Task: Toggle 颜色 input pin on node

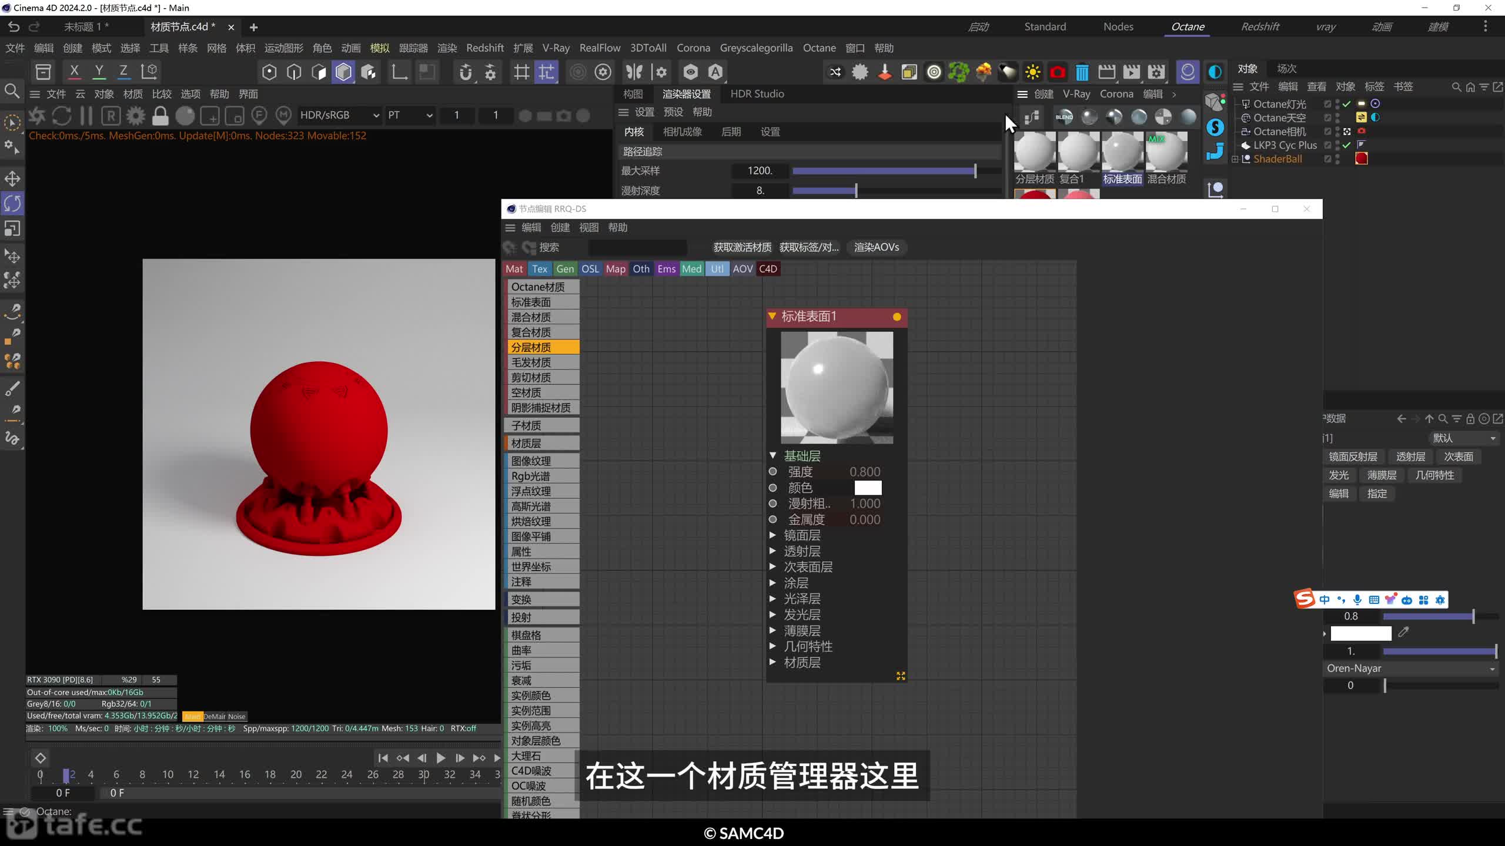Action: tap(773, 488)
